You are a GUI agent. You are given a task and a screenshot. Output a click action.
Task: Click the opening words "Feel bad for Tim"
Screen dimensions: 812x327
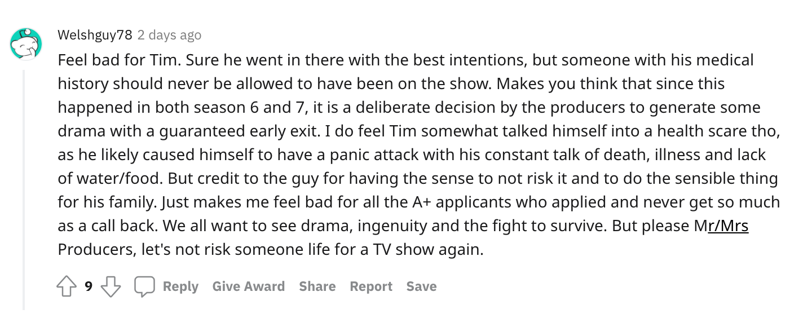click(x=106, y=60)
